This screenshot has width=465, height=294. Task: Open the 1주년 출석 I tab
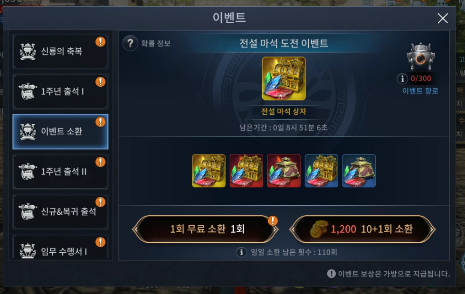coord(60,91)
